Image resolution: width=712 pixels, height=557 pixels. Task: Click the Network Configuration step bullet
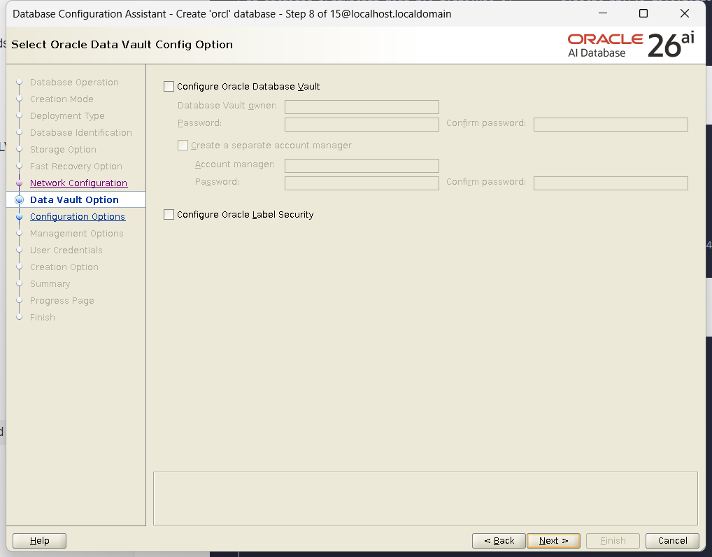19,183
